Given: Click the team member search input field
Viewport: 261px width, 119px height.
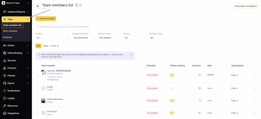Looking at the screenshot, I should (73, 27).
